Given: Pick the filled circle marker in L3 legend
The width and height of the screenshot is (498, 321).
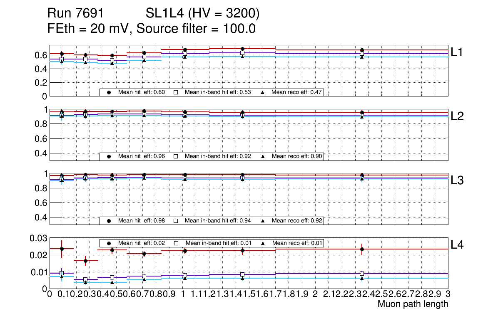Looking at the screenshot, I should tap(109, 220).
